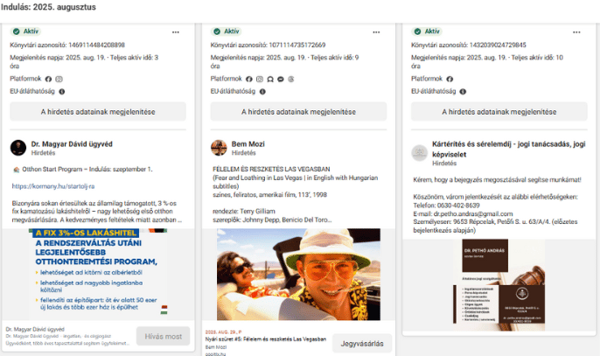Show ad details for Bem Mozi ad

click(298, 112)
